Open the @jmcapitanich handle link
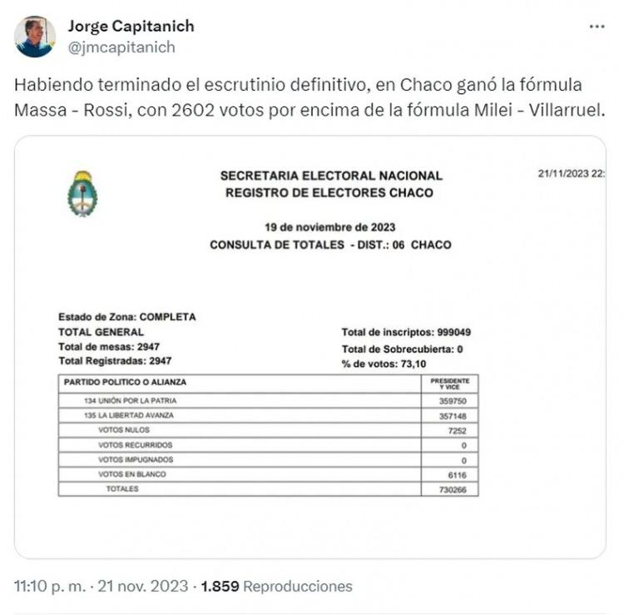The height and width of the screenshot is (615, 624). pos(121,47)
